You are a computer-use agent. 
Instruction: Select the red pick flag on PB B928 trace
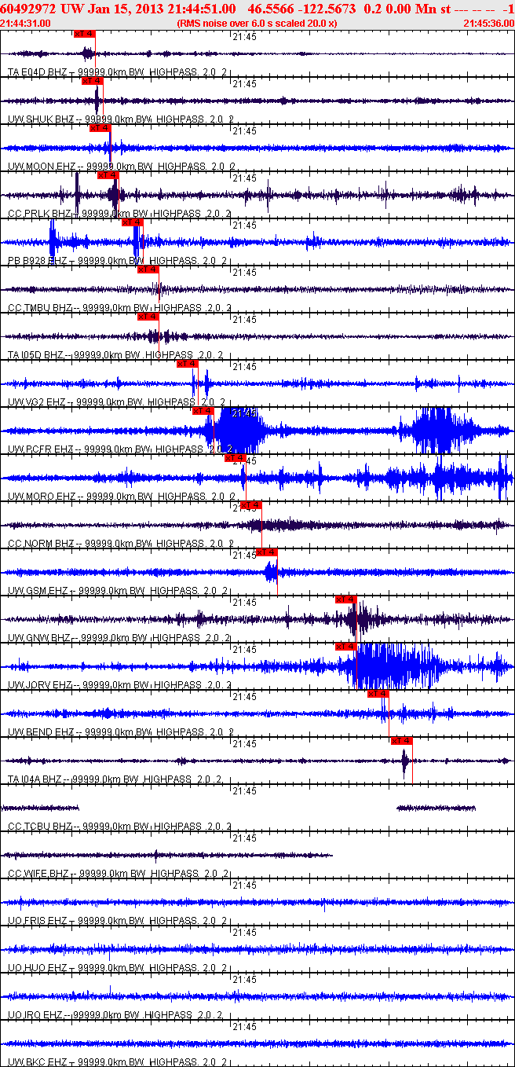133,222
